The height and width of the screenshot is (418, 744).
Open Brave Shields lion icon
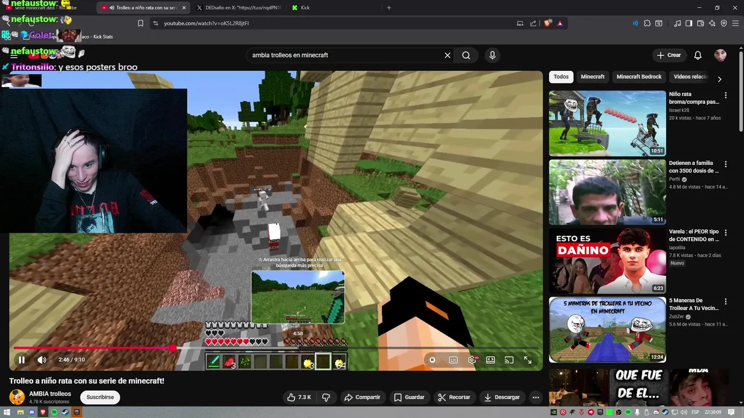(x=548, y=23)
